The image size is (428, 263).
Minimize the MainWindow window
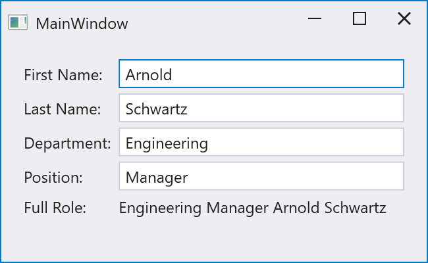point(315,19)
